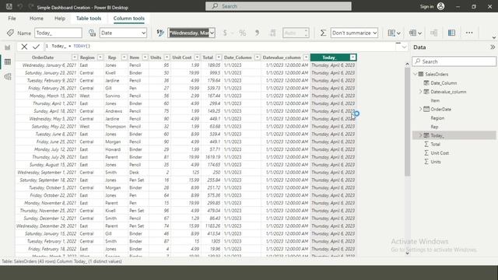Open filter dropdown on Item column header
This screenshot has height=280, width=498.
(x=145, y=58)
